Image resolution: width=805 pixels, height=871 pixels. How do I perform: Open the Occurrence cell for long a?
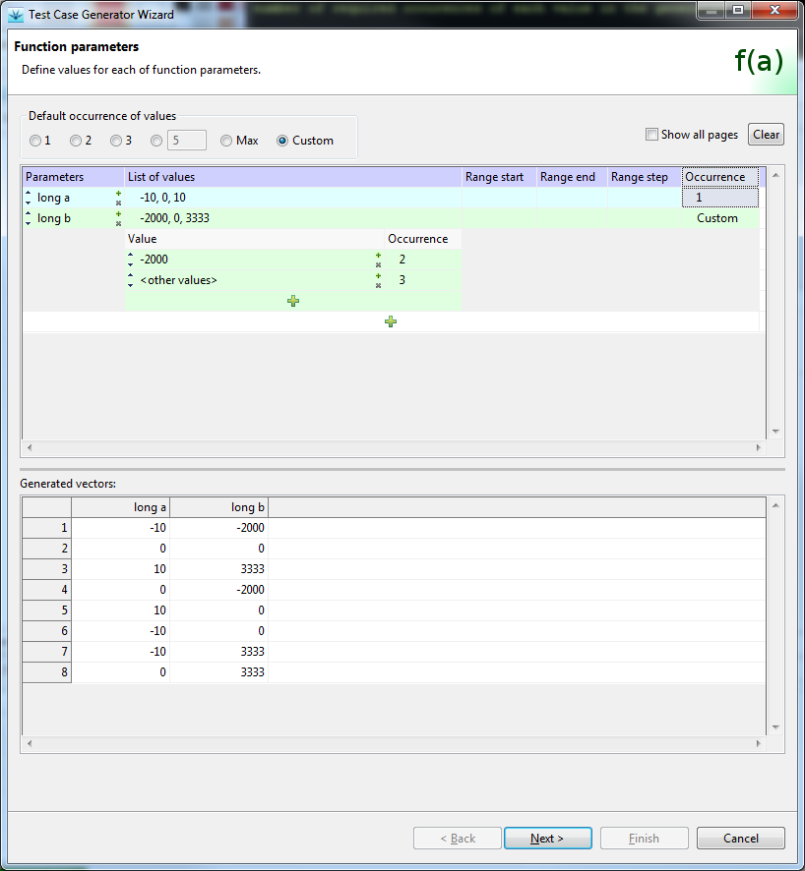pos(719,198)
